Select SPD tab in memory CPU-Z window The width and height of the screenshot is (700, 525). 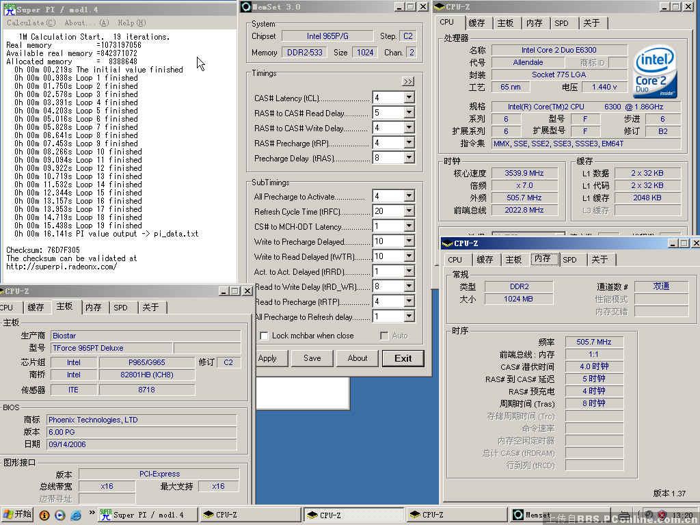point(569,259)
